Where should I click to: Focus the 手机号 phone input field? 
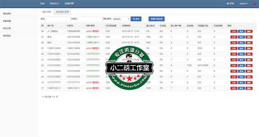(x=90, y=19)
